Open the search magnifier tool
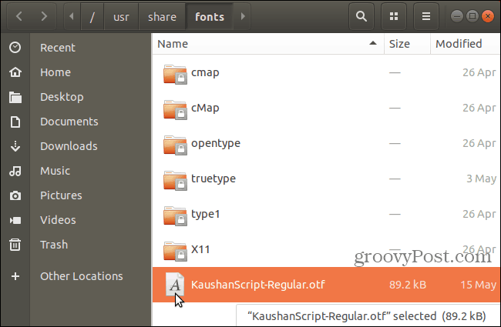Viewport: 501px width, 327px height. (361, 16)
